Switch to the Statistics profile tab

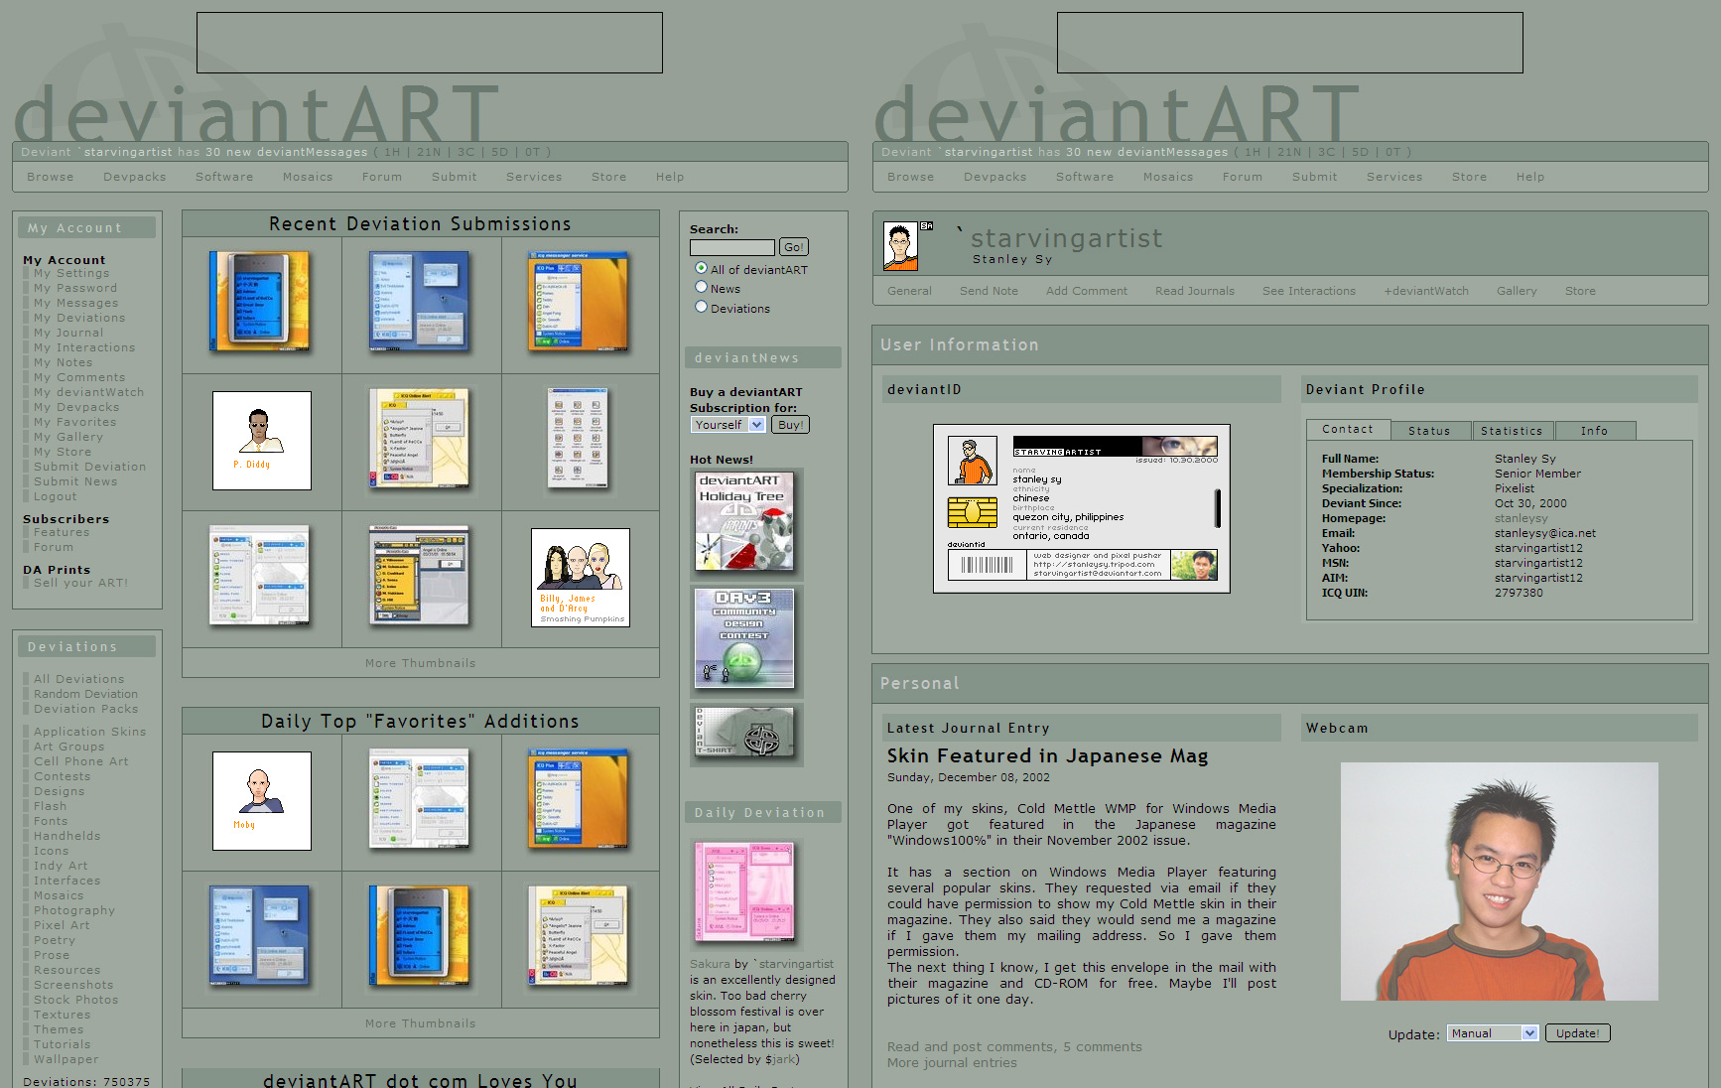tap(1513, 431)
